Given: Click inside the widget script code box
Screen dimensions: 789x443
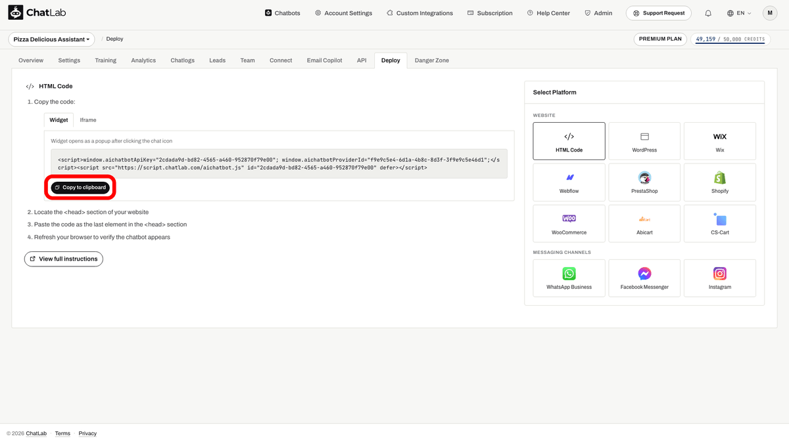Looking at the screenshot, I should pyautogui.click(x=279, y=163).
